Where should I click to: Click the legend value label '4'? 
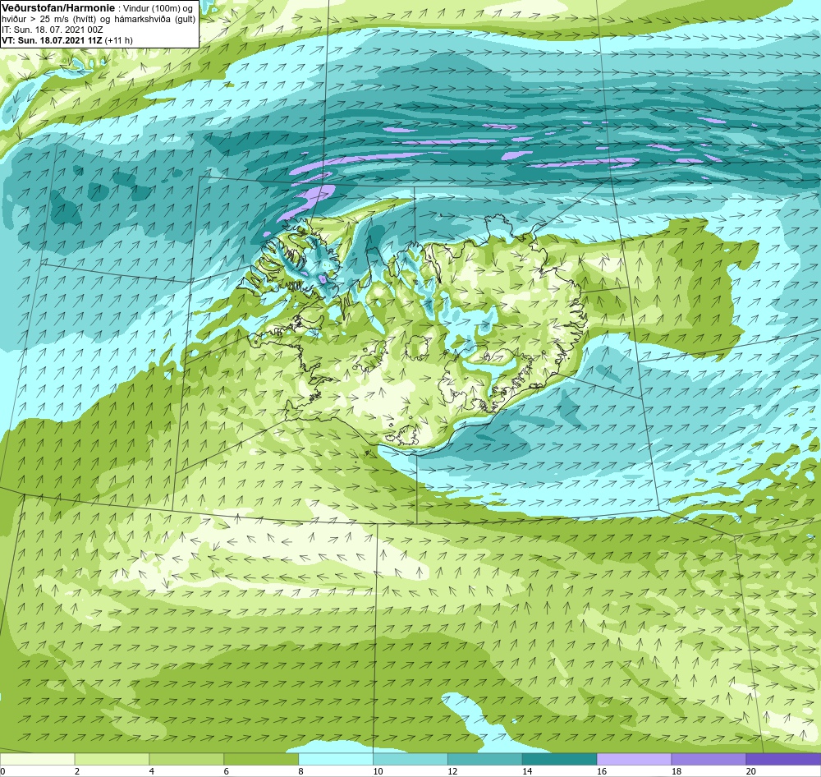click(x=151, y=771)
